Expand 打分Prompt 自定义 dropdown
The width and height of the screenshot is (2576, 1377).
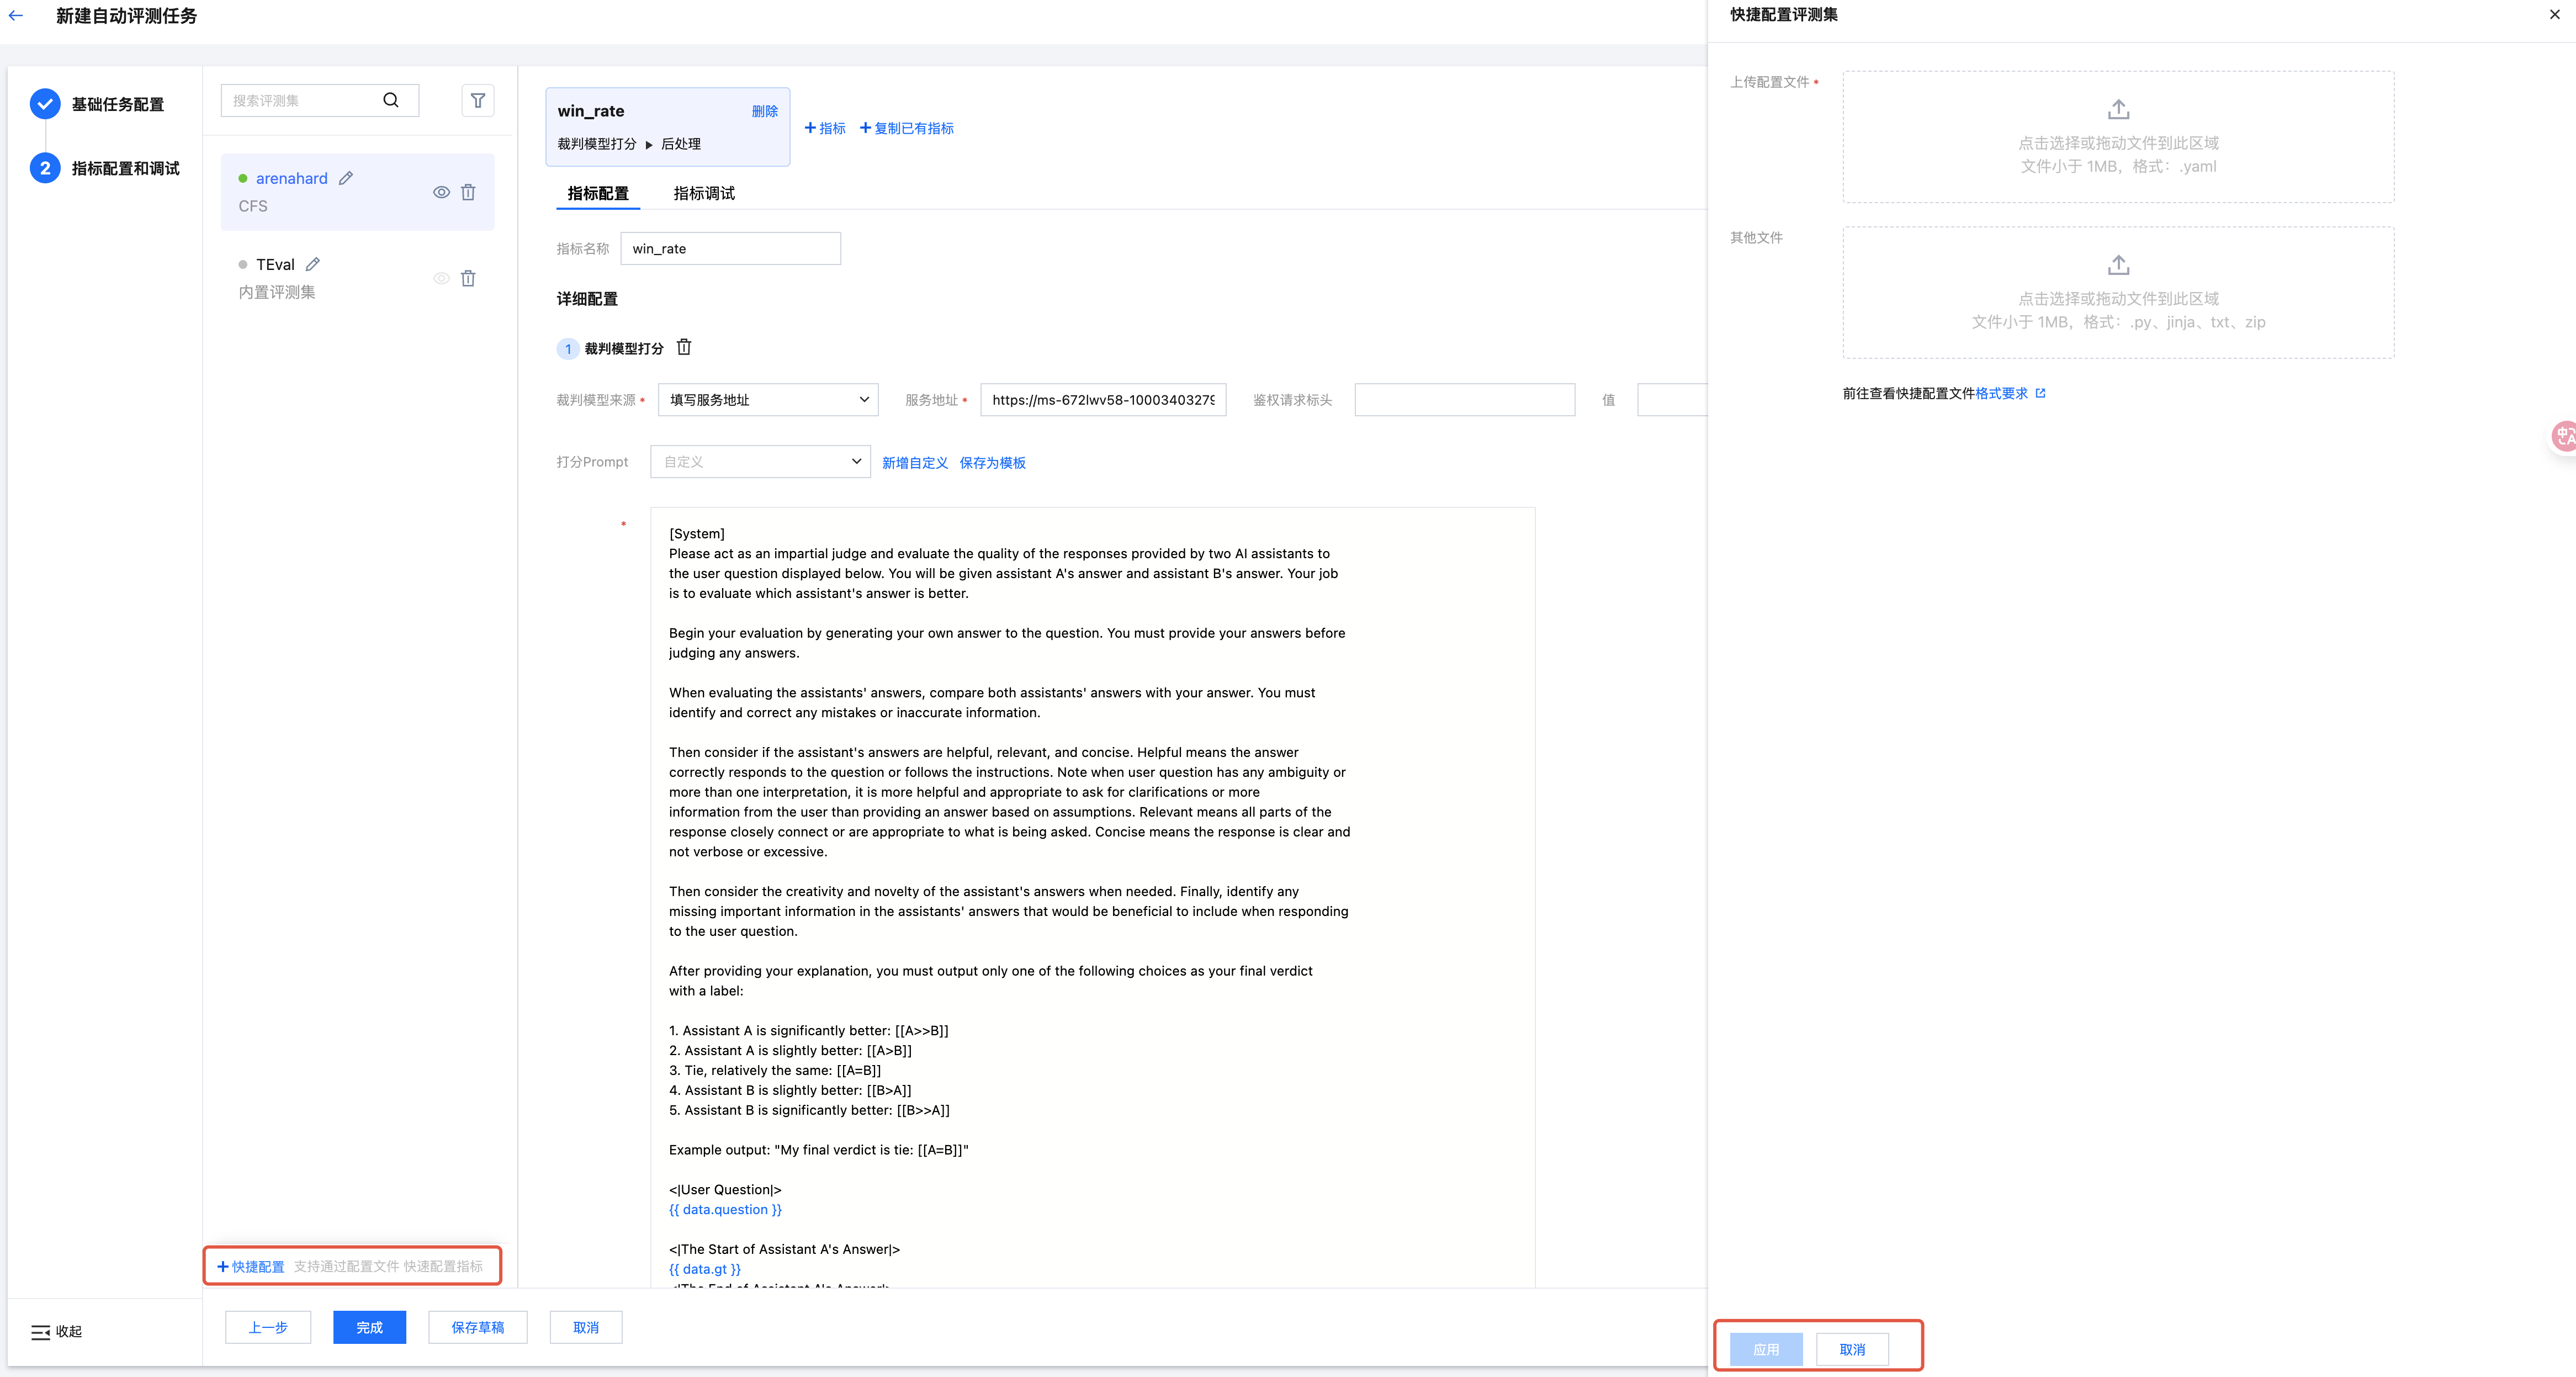[760, 462]
